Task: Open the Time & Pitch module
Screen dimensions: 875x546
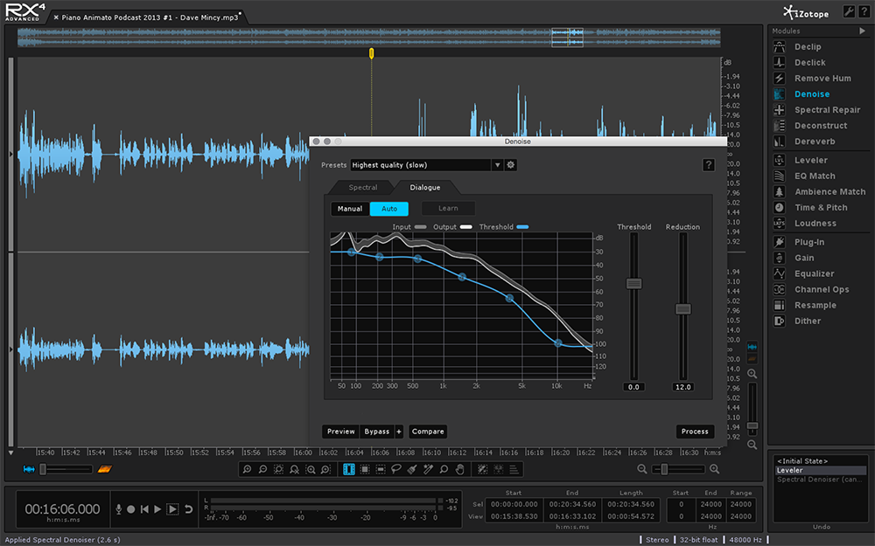Action: (x=821, y=208)
